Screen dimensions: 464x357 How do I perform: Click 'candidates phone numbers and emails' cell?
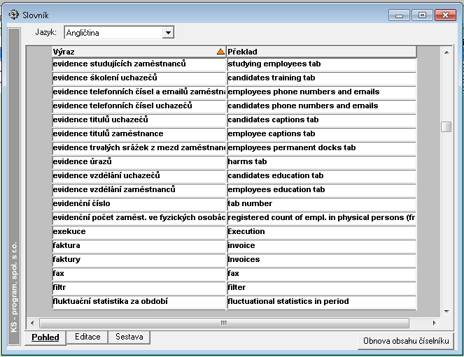321,106
